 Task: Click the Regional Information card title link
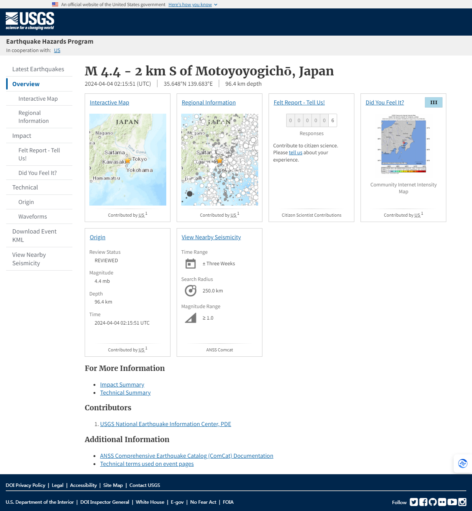pos(209,103)
